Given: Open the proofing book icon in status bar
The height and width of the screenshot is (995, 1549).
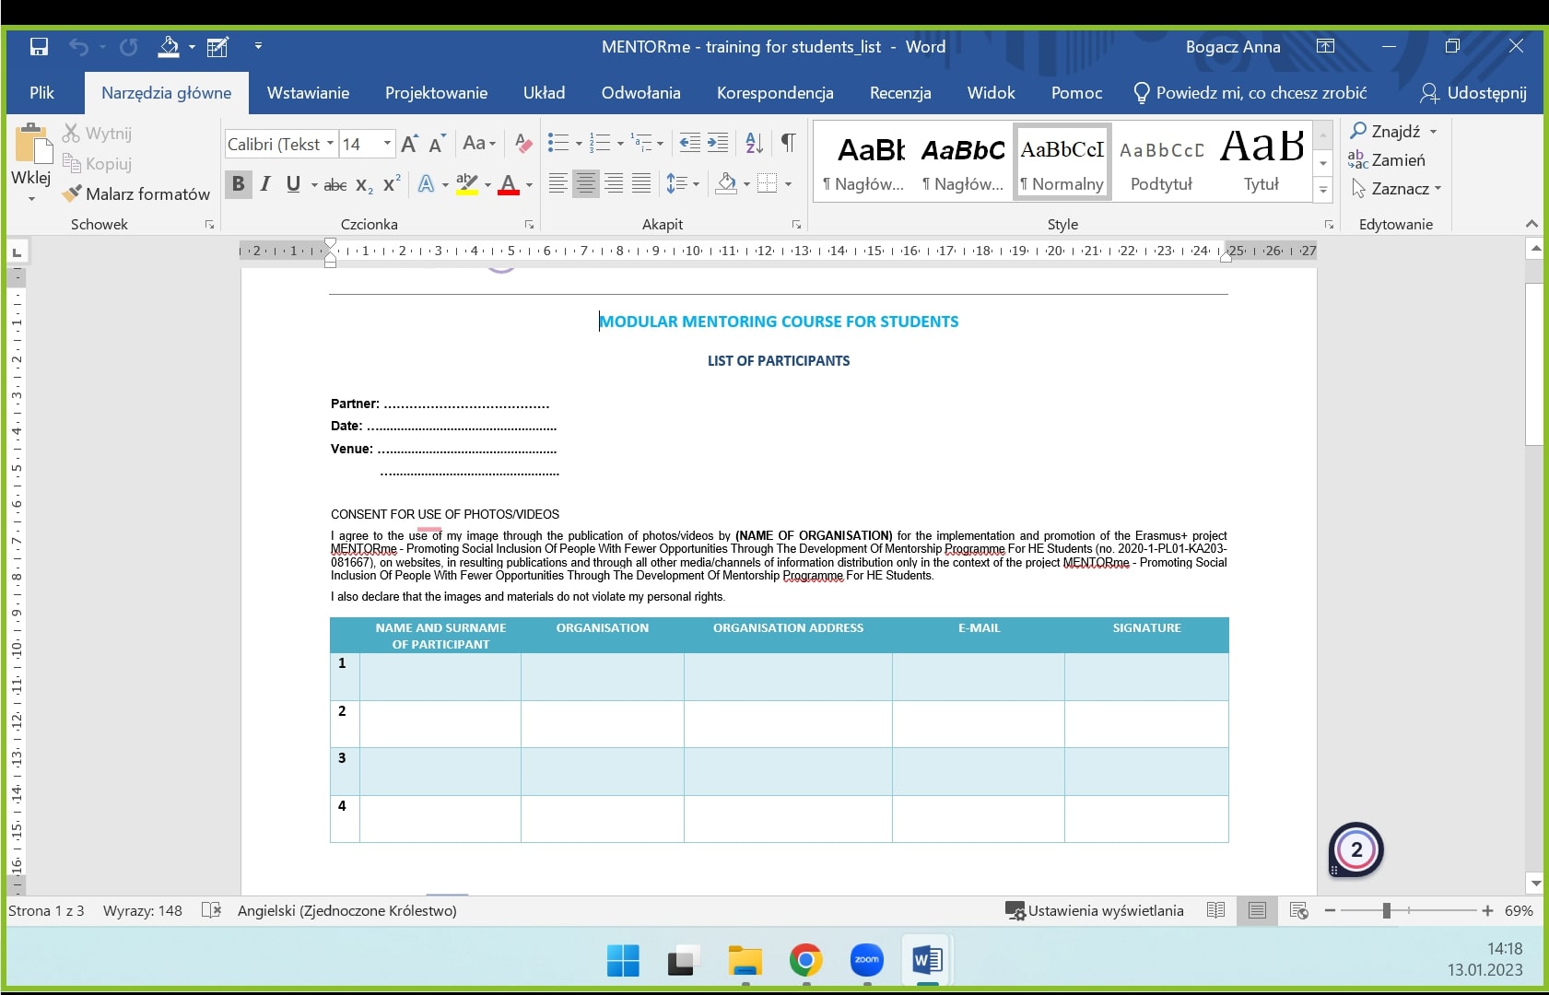Looking at the screenshot, I should click(x=211, y=910).
